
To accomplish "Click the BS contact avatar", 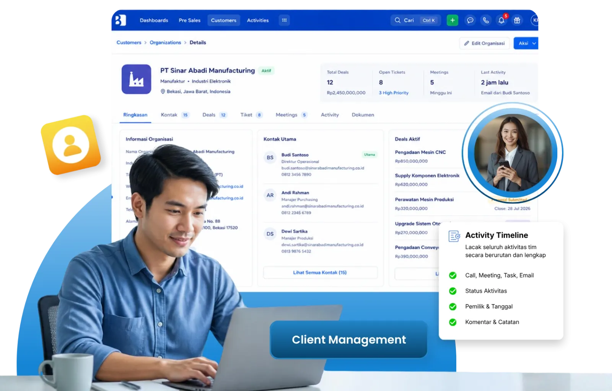I will [270, 158].
